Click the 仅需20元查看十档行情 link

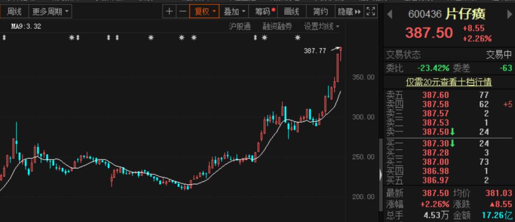pos(448,82)
